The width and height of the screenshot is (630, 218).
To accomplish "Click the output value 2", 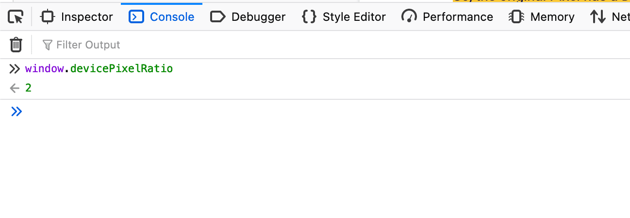I will (x=28, y=88).
